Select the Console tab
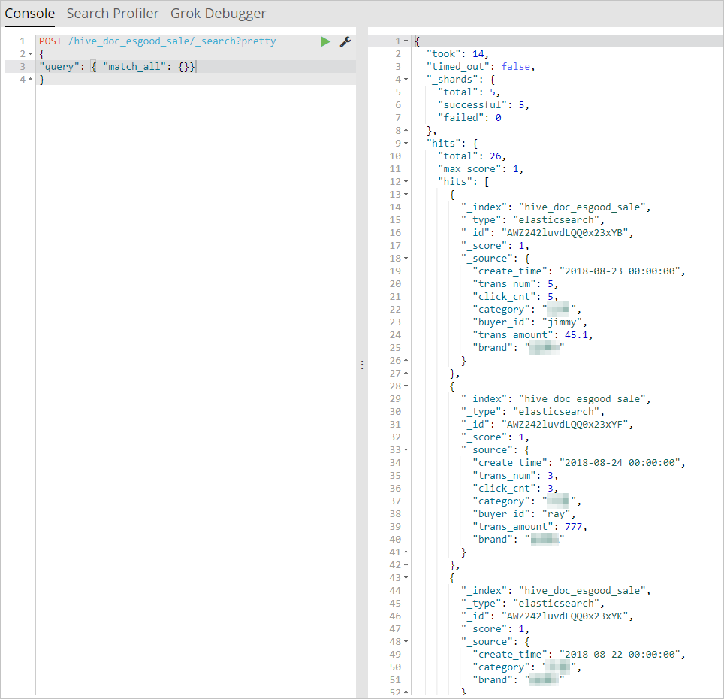The width and height of the screenshot is (724, 699). click(x=30, y=14)
